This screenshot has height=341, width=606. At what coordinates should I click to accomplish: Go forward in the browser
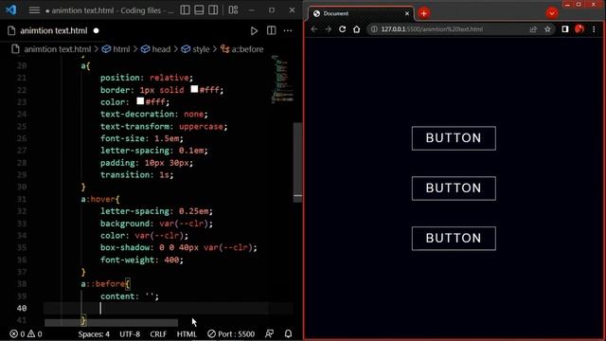329,29
